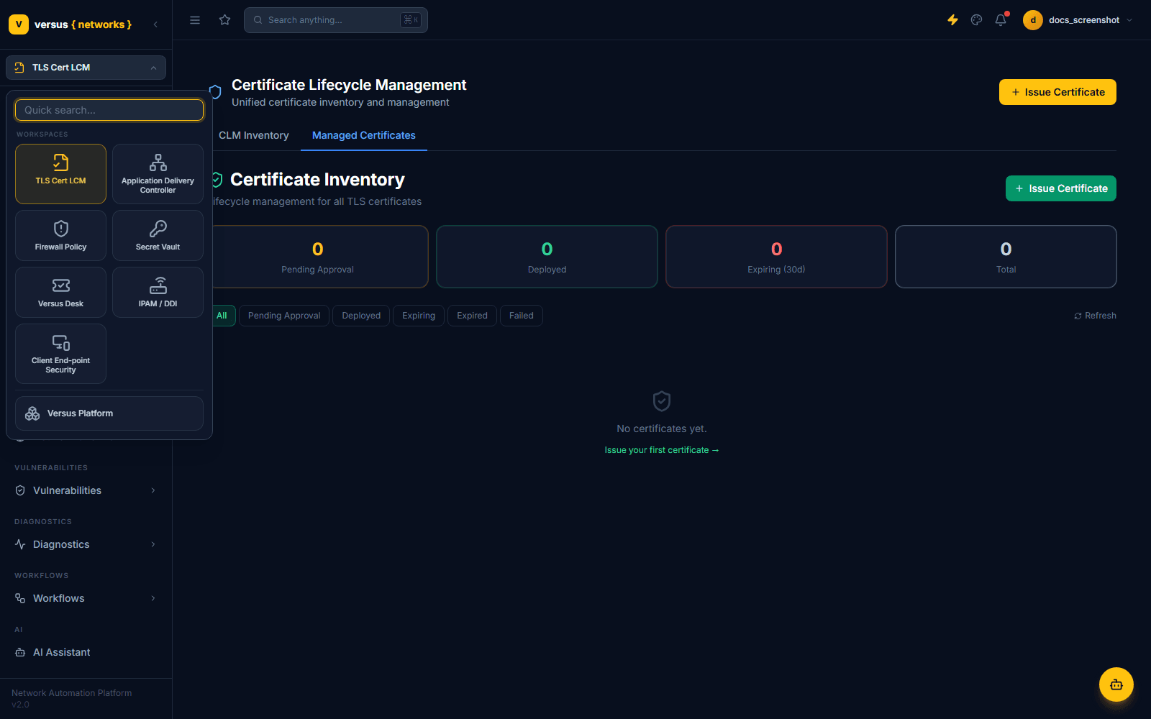Open notifications bell
This screenshot has height=719, width=1151.
(1001, 20)
